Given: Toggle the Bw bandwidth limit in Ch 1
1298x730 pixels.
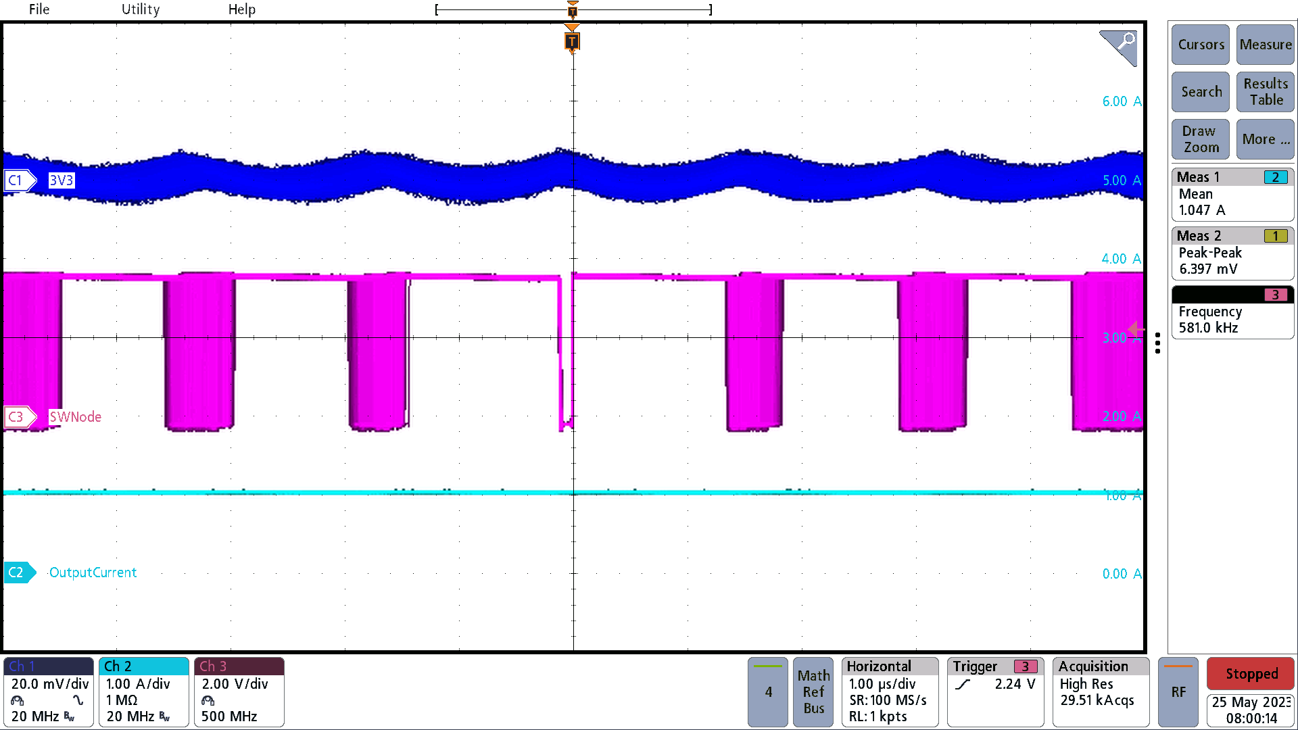Looking at the screenshot, I should (70, 717).
